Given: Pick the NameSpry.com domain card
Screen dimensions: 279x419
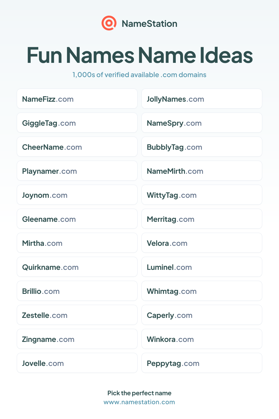Looking at the screenshot, I should [x=202, y=123].
